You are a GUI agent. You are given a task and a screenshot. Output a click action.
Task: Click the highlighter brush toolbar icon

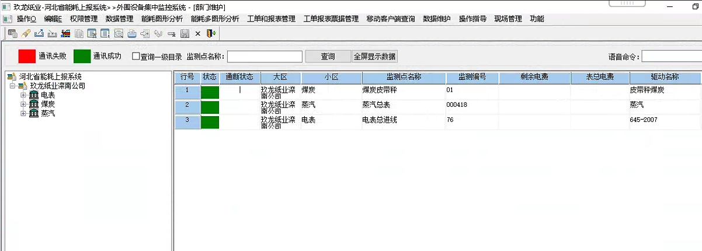tap(25, 33)
